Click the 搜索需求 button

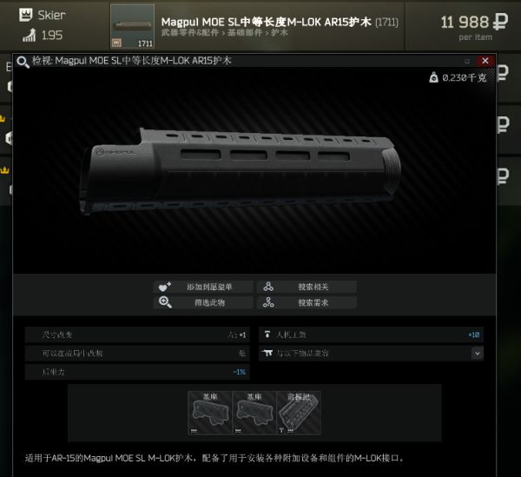307,302
